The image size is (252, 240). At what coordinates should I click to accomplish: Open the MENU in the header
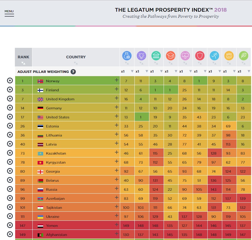tap(9, 13)
